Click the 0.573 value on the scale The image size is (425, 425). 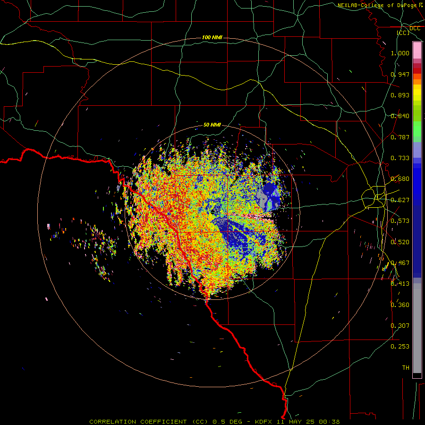click(400, 221)
